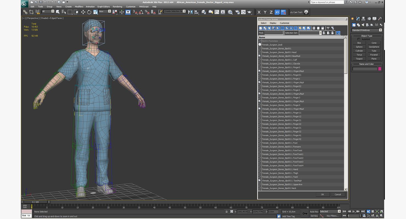Open the magenta object color swatch
Viewport: 406px width, 219px height.
(x=380, y=69)
